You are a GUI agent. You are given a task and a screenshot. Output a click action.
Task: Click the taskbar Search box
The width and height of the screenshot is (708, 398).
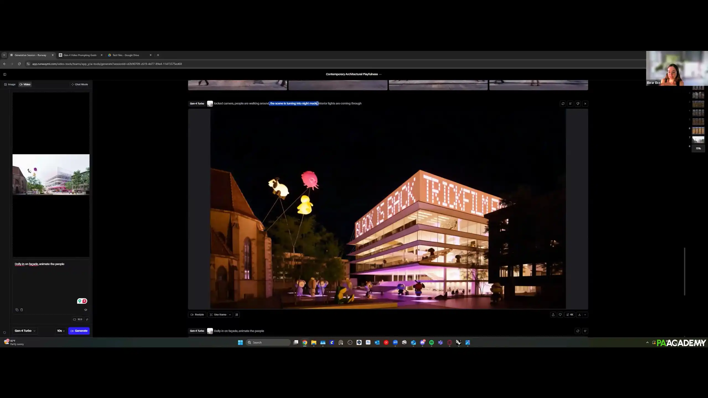coord(268,342)
